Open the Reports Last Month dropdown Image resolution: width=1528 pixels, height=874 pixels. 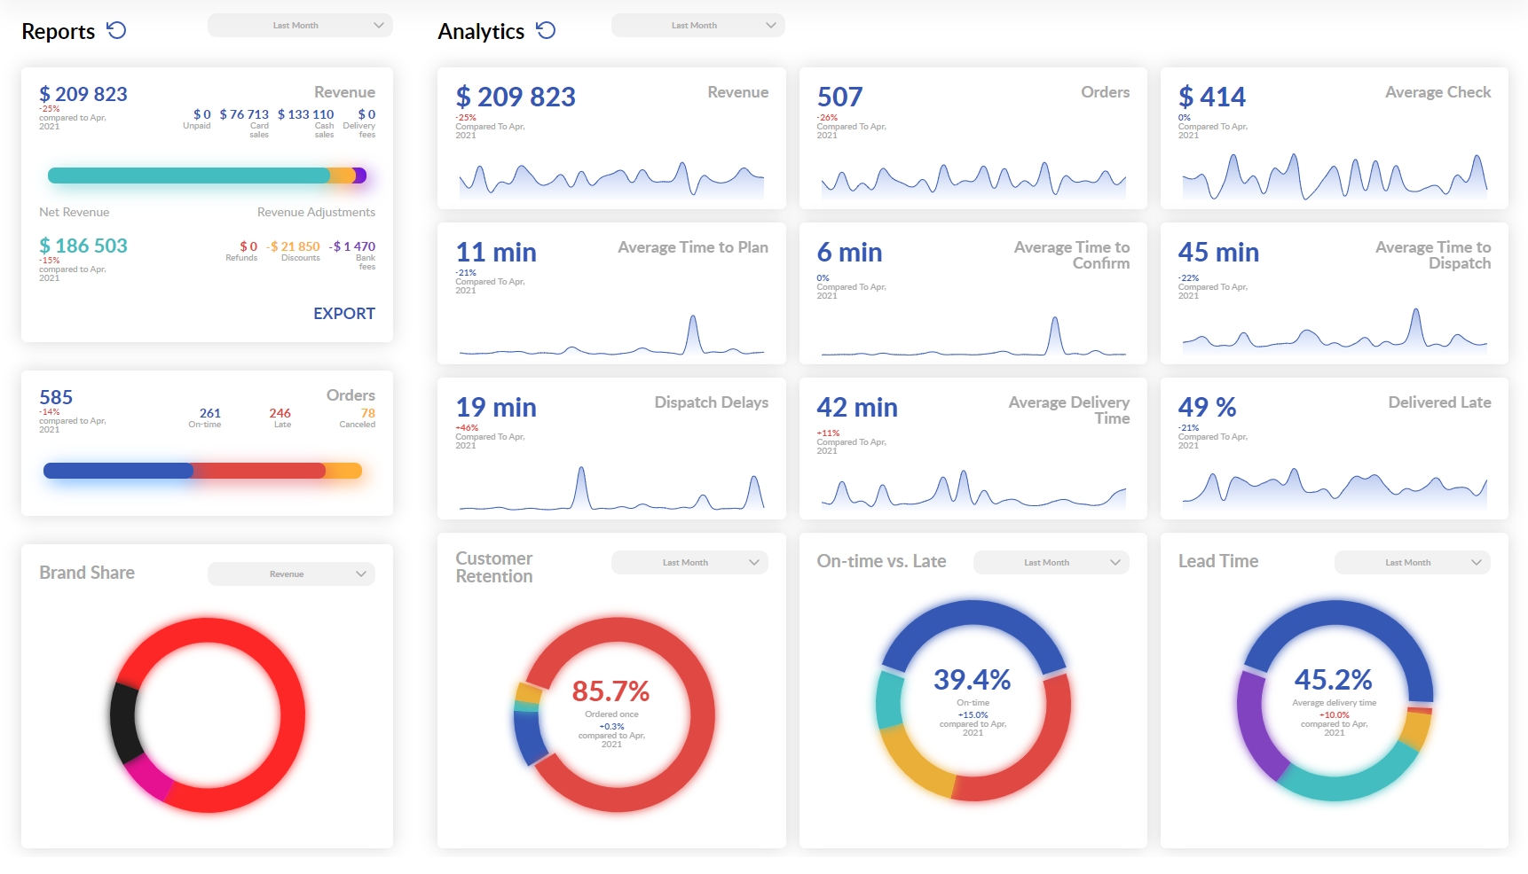[300, 25]
